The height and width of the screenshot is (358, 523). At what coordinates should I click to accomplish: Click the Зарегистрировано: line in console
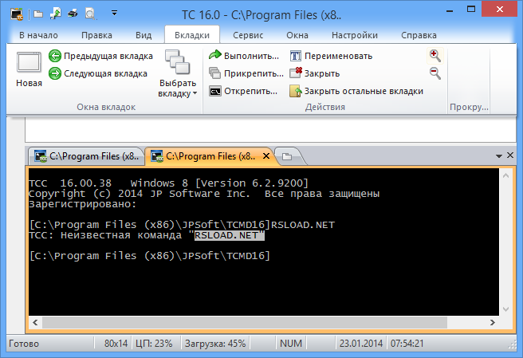[x=83, y=204]
